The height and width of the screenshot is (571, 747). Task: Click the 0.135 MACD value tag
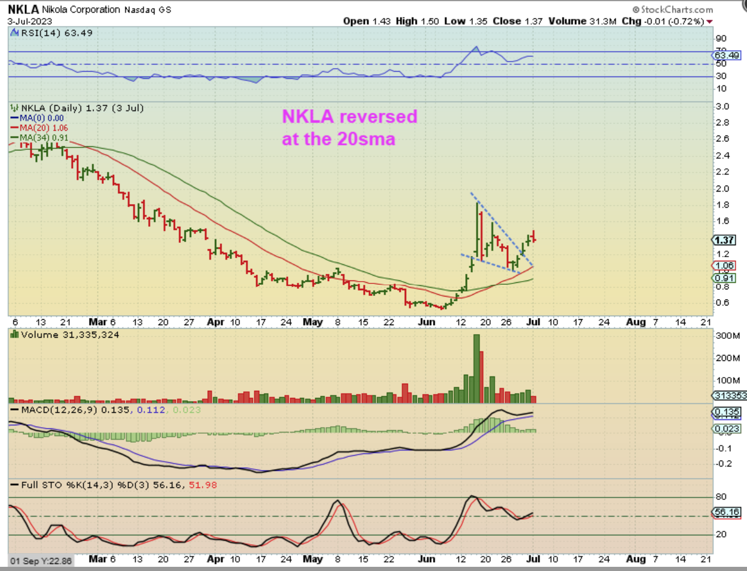tap(727, 412)
